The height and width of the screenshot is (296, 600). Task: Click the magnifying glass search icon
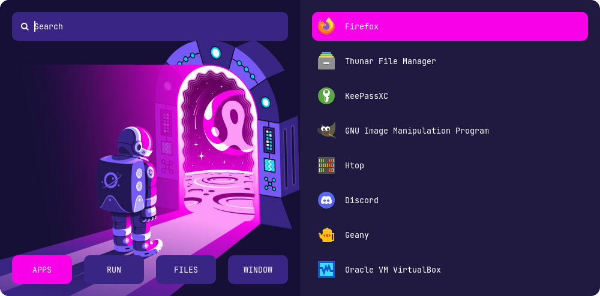tap(25, 26)
